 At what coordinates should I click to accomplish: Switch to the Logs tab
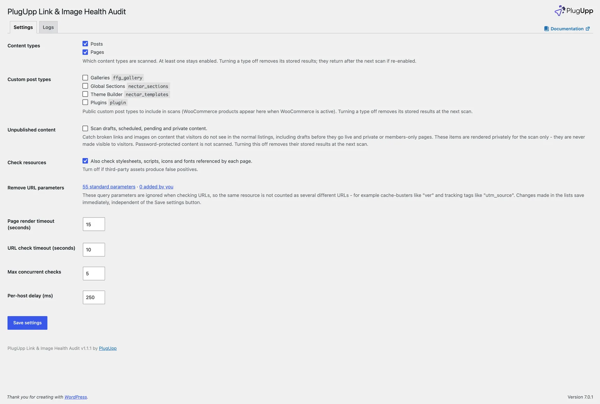click(x=48, y=27)
